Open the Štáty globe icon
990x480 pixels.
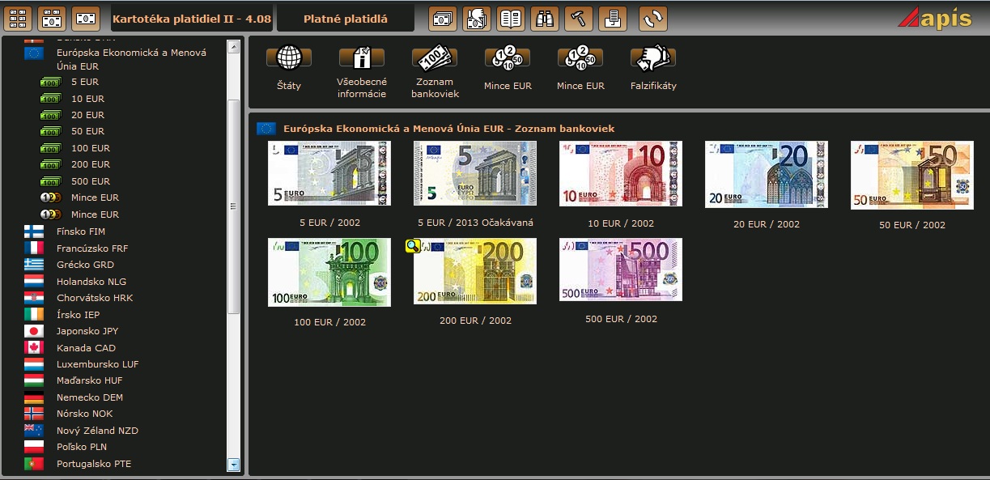coord(289,59)
